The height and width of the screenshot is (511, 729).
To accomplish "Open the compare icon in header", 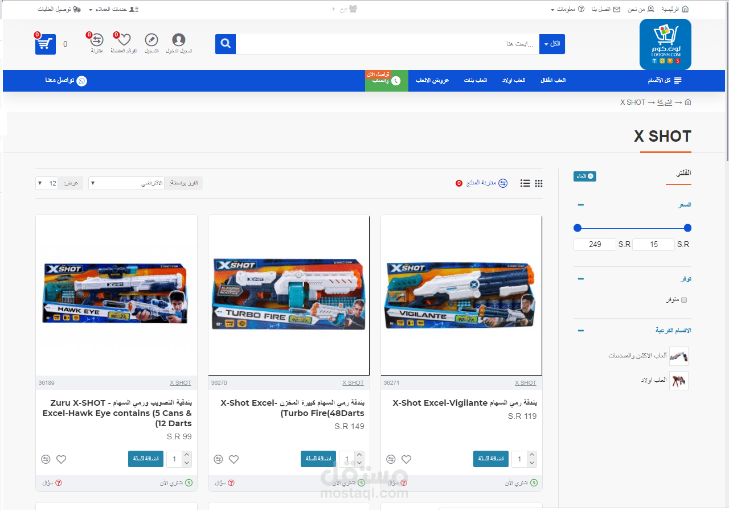I will click(x=97, y=40).
